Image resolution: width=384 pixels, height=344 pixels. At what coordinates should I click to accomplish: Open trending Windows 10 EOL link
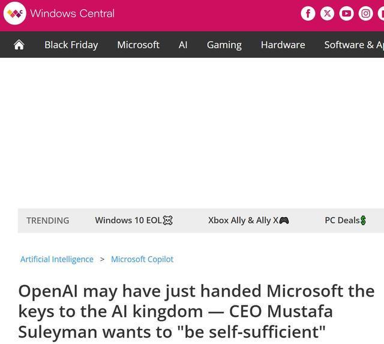click(x=134, y=220)
